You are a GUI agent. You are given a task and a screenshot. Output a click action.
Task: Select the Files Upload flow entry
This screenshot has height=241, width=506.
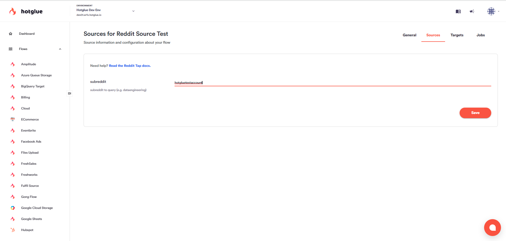click(30, 153)
